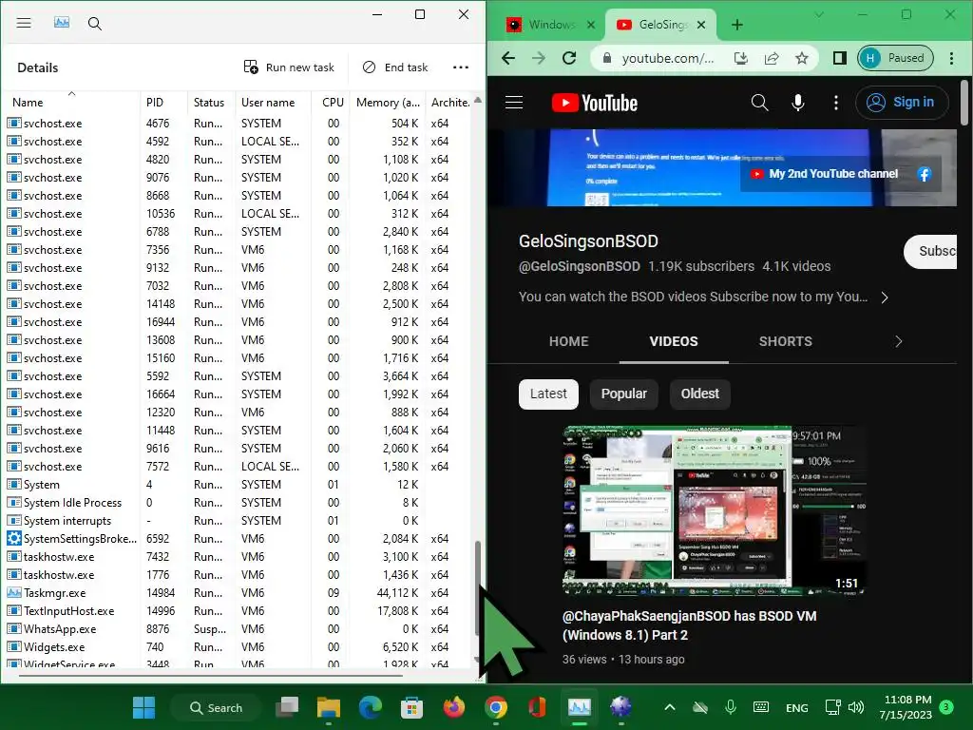Viewport: 973px width, 730px height.
Task: Open Task Manager more options ellipsis
Action: 461,67
